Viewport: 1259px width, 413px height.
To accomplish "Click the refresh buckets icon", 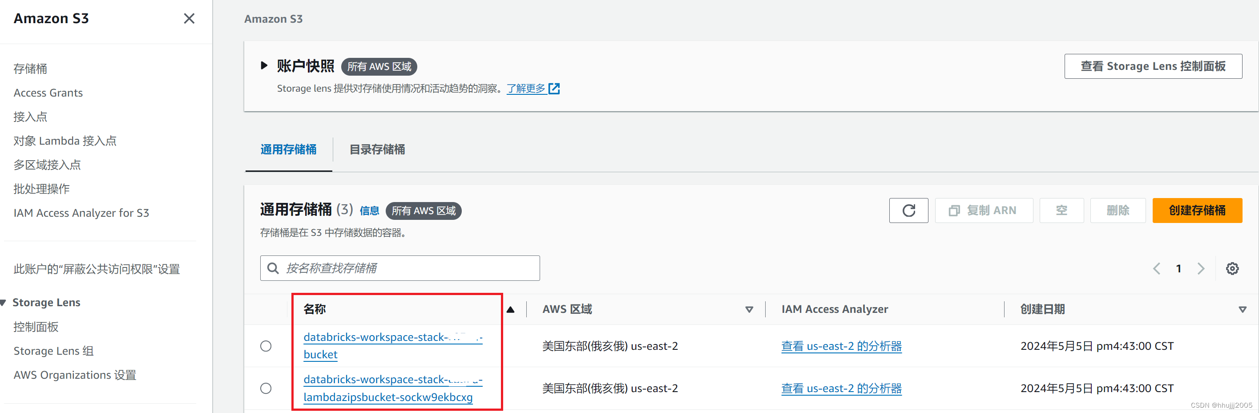I will [x=908, y=210].
